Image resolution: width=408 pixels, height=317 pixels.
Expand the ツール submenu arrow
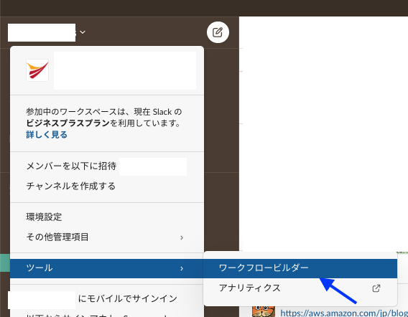click(x=182, y=268)
